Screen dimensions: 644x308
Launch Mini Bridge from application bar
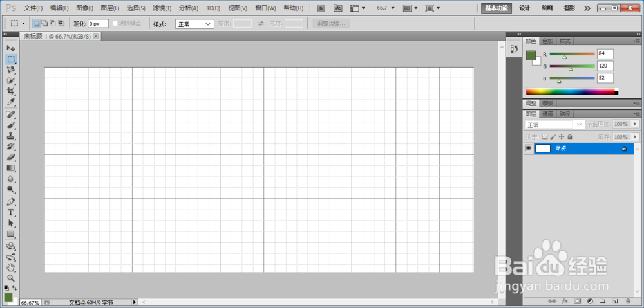coord(337,8)
